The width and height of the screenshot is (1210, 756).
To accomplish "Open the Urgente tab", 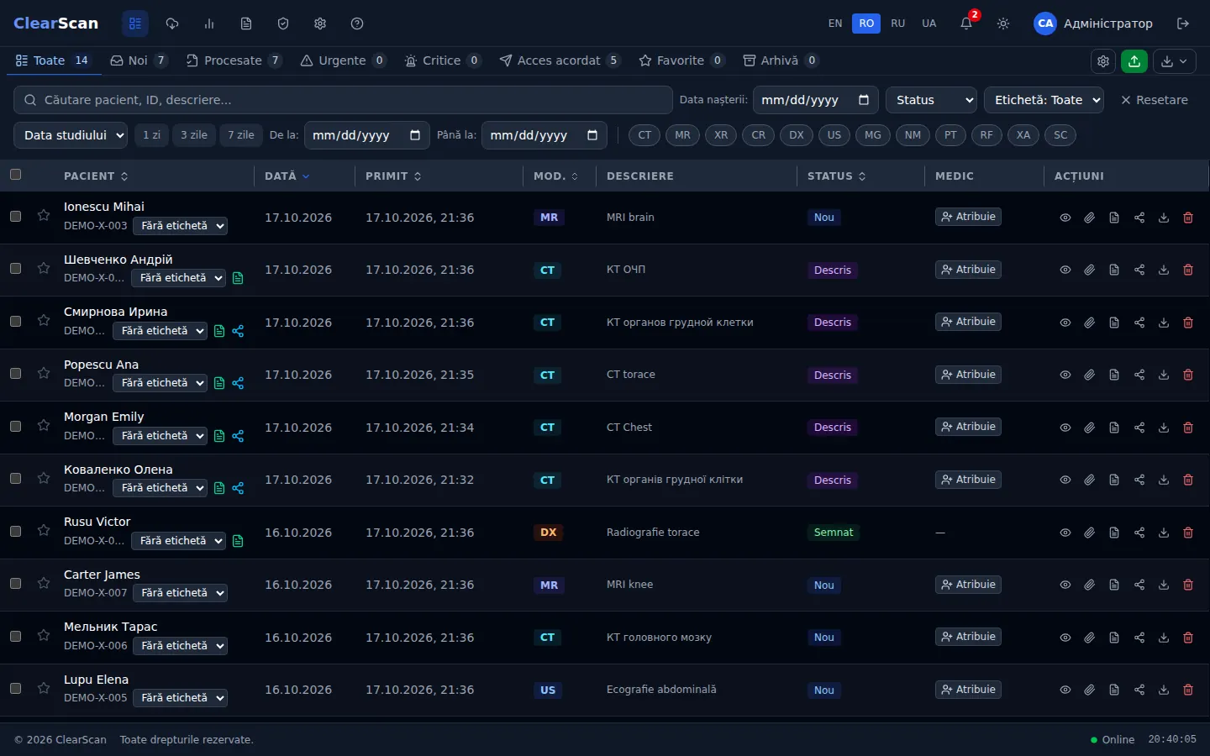I will point(343,60).
